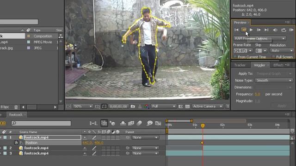Image resolution: width=296 pixels, height=166 pixels.
Task: Switch to the Effects tab
Action: (x=278, y=65)
